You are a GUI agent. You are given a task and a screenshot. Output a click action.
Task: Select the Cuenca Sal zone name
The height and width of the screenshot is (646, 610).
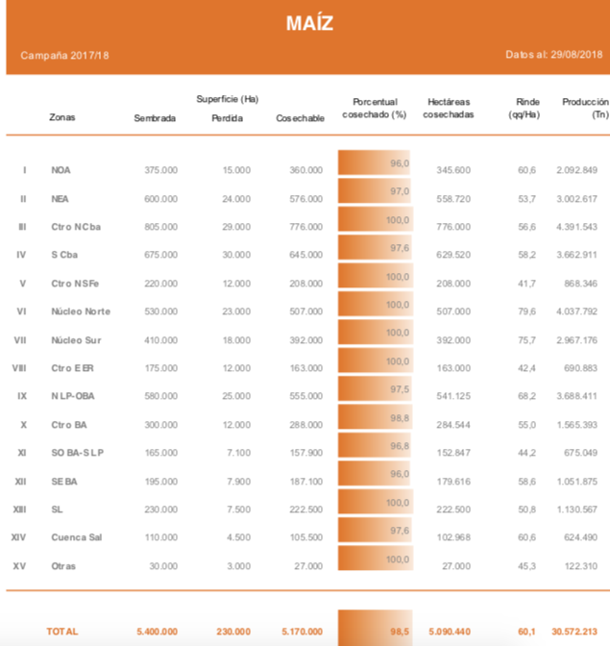point(76,537)
